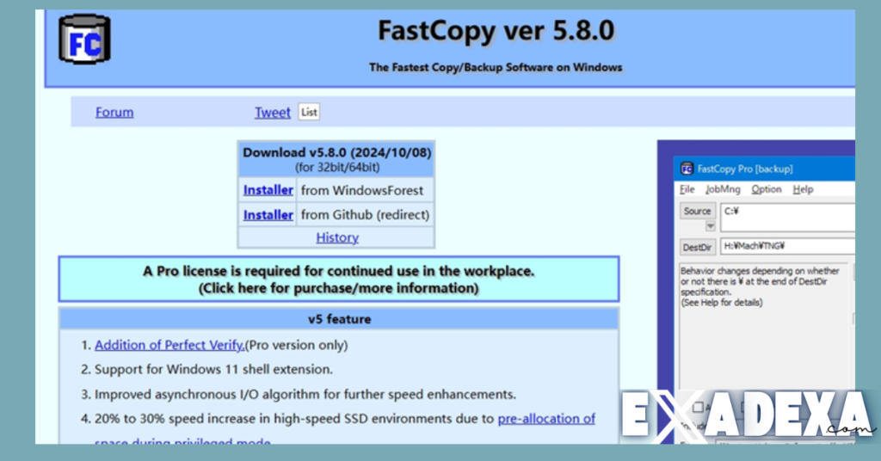The width and height of the screenshot is (881, 461).
Task: Open the Tweet link
Action: (x=273, y=113)
